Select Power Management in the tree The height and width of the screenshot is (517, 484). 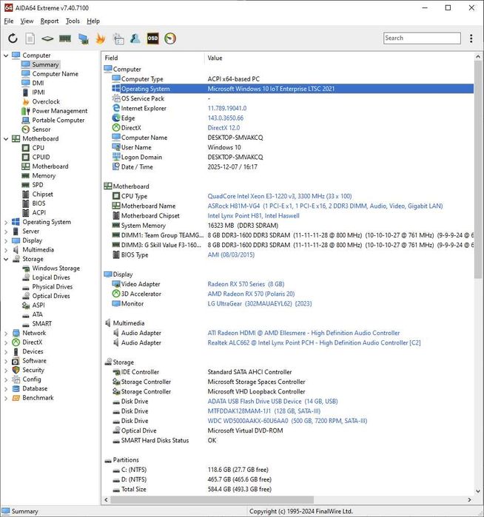(60, 111)
